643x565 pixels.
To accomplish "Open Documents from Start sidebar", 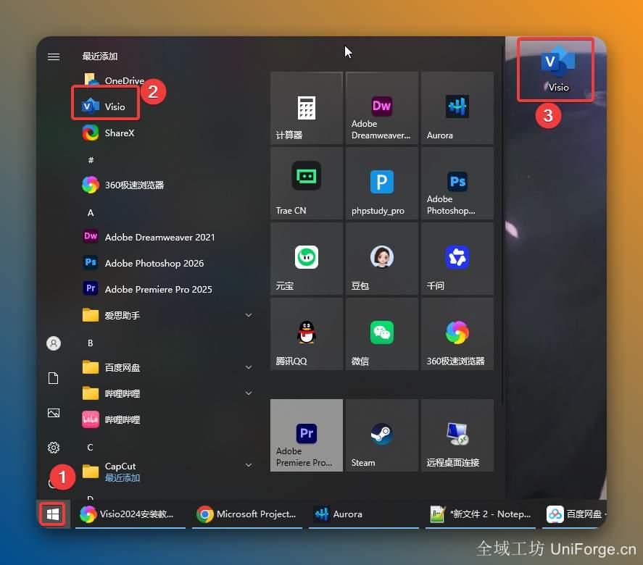I will click(x=54, y=378).
